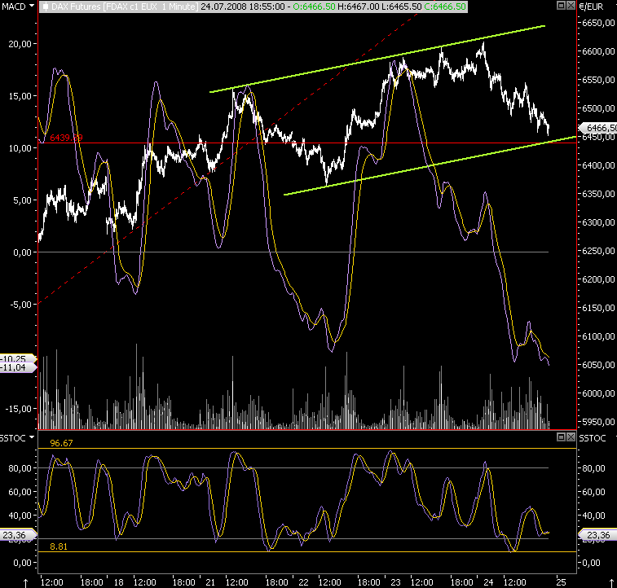This screenshot has width=617, height=588.
Task: Select the lower stochastic level label 8.81
Action: coord(59,546)
